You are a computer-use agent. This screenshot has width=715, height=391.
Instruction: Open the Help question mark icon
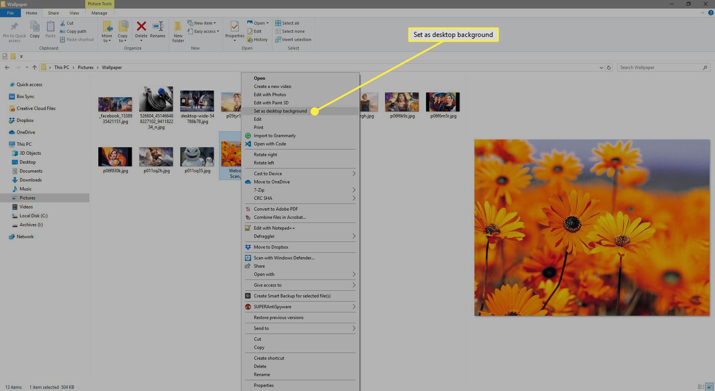tap(711, 13)
